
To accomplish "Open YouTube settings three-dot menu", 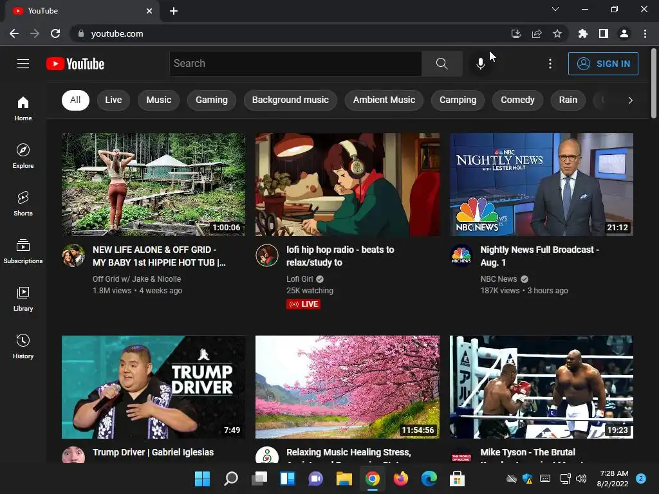I will [x=550, y=64].
